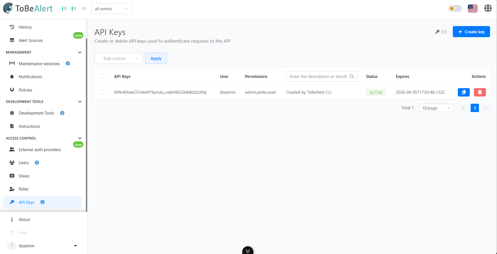Click the badge icon beside API Keys
This screenshot has width=497, height=254.
coord(43,202)
